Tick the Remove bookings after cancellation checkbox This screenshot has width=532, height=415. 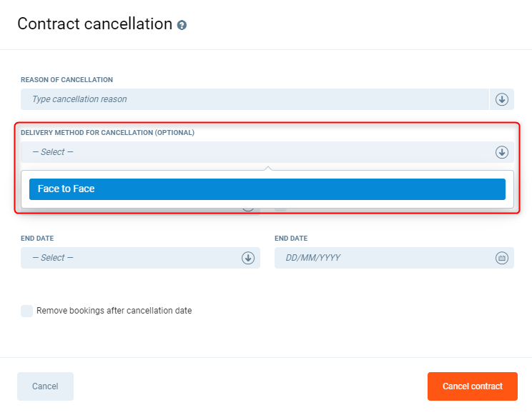pyautogui.click(x=26, y=311)
